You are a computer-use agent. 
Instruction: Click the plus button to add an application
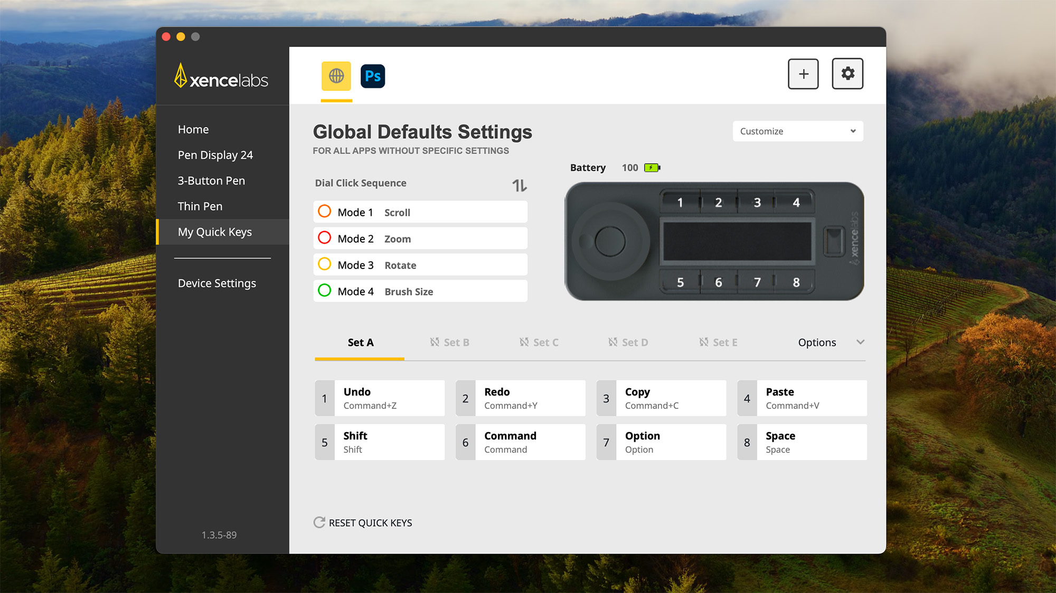click(x=803, y=74)
